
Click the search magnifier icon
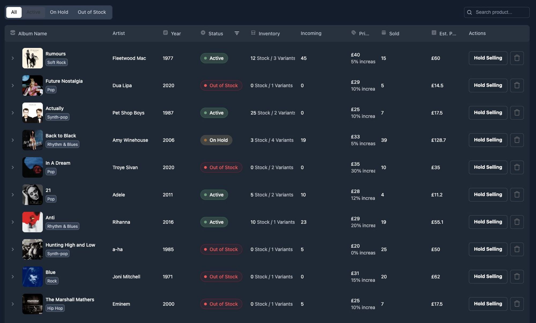469,12
